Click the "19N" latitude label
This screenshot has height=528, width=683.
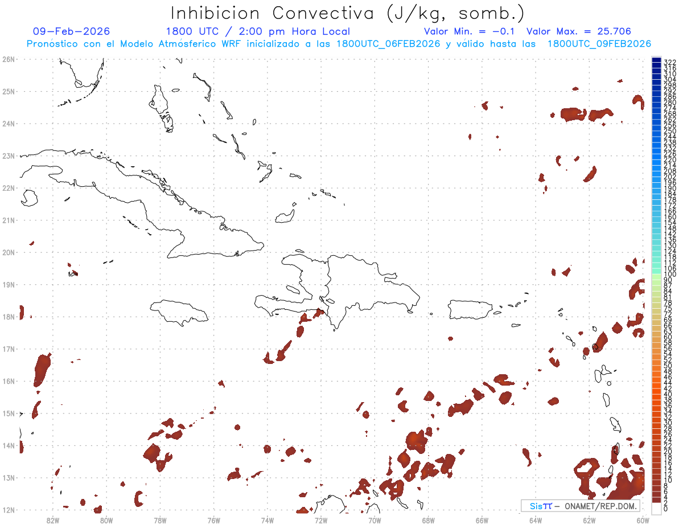click(9, 284)
